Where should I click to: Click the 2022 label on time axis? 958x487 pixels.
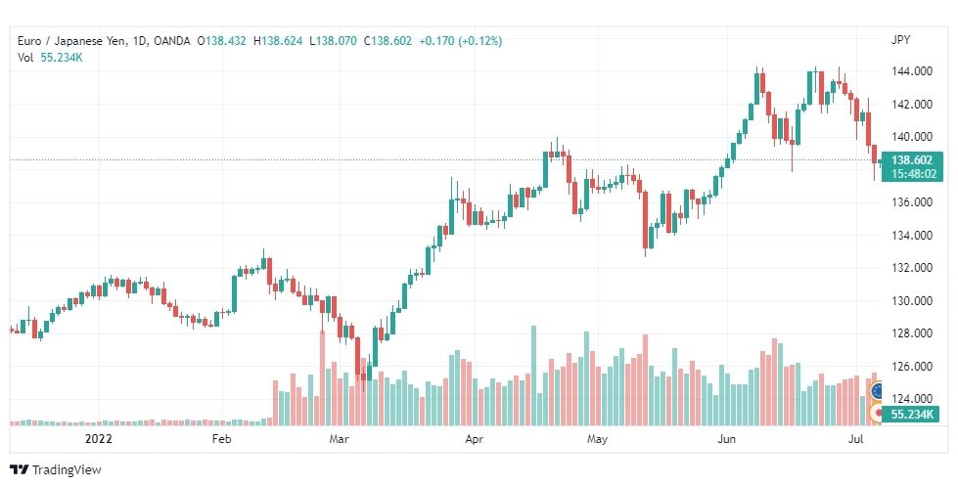(99, 439)
